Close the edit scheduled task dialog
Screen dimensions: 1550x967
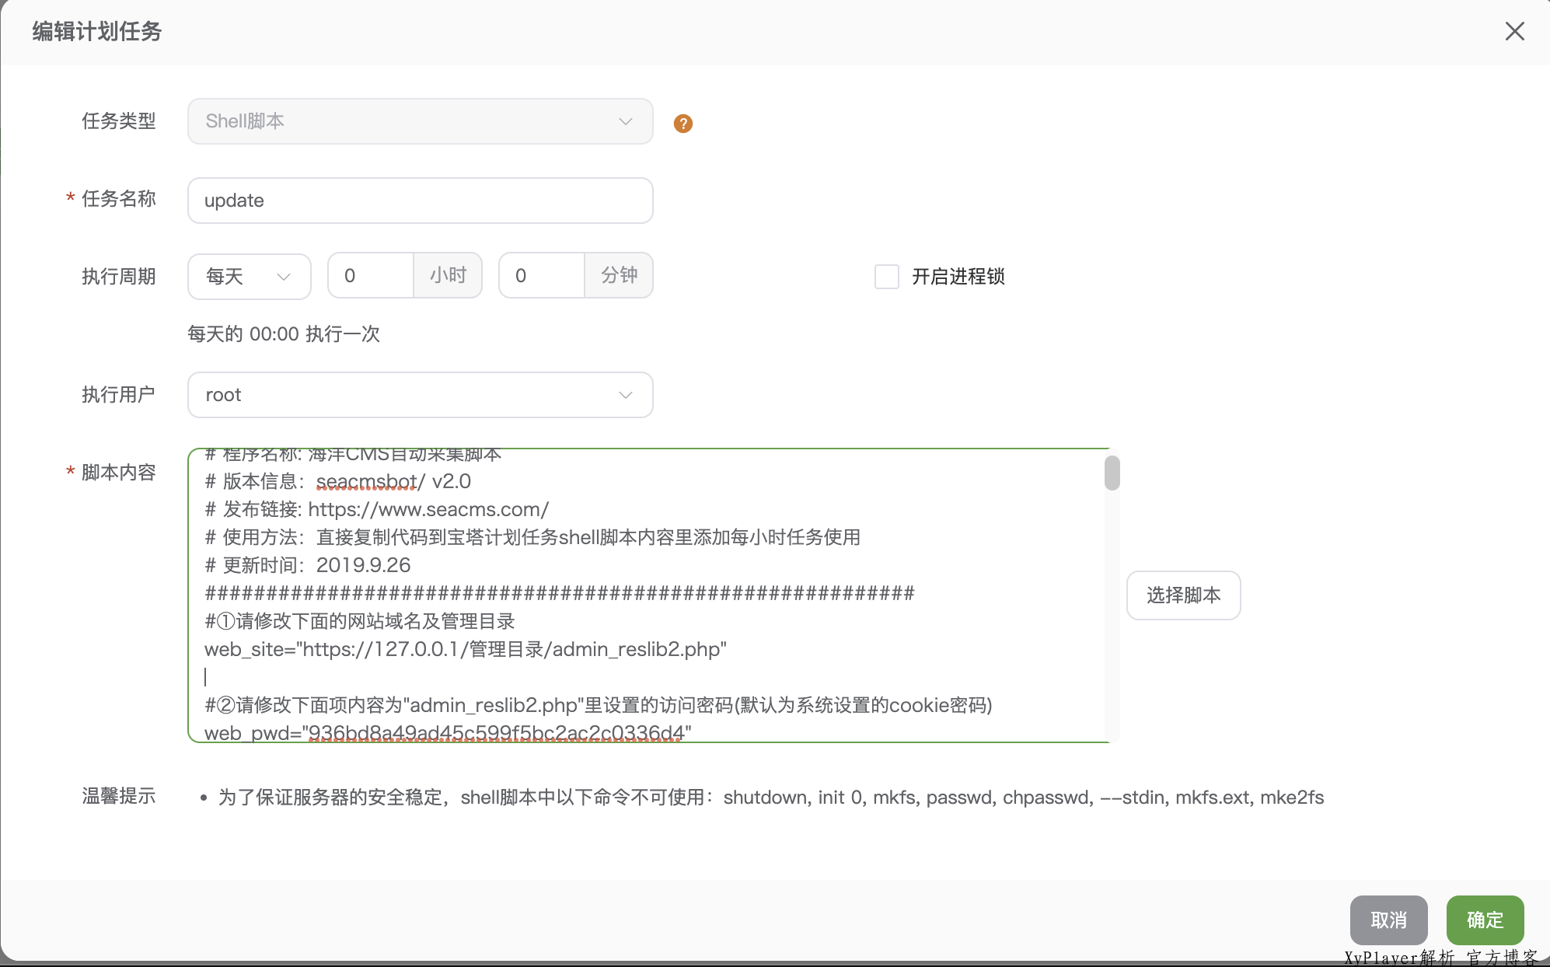(x=1514, y=31)
